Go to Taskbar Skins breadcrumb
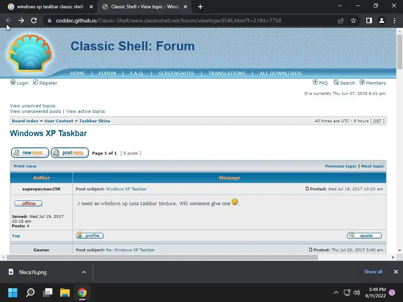 coord(94,121)
